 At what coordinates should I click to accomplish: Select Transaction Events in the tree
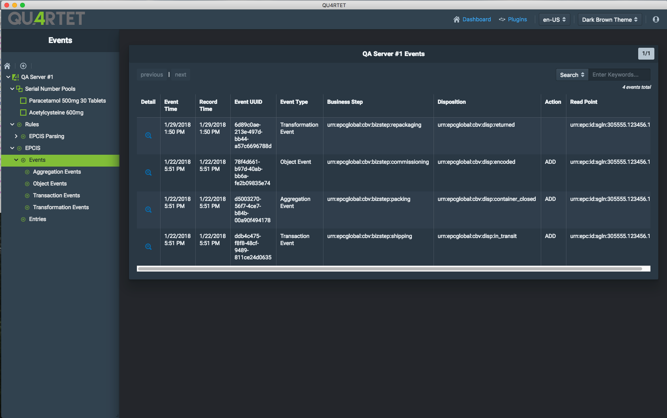coord(56,195)
